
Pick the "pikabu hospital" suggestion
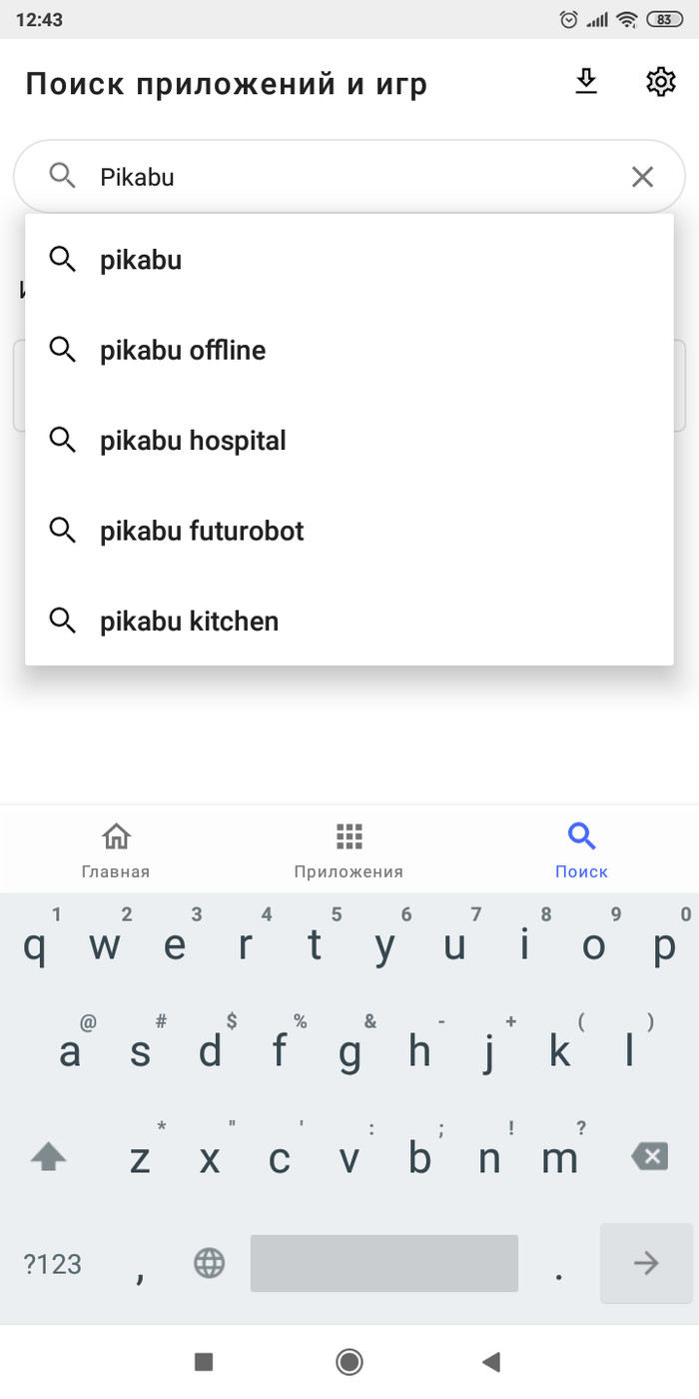click(x=193, y=441)
